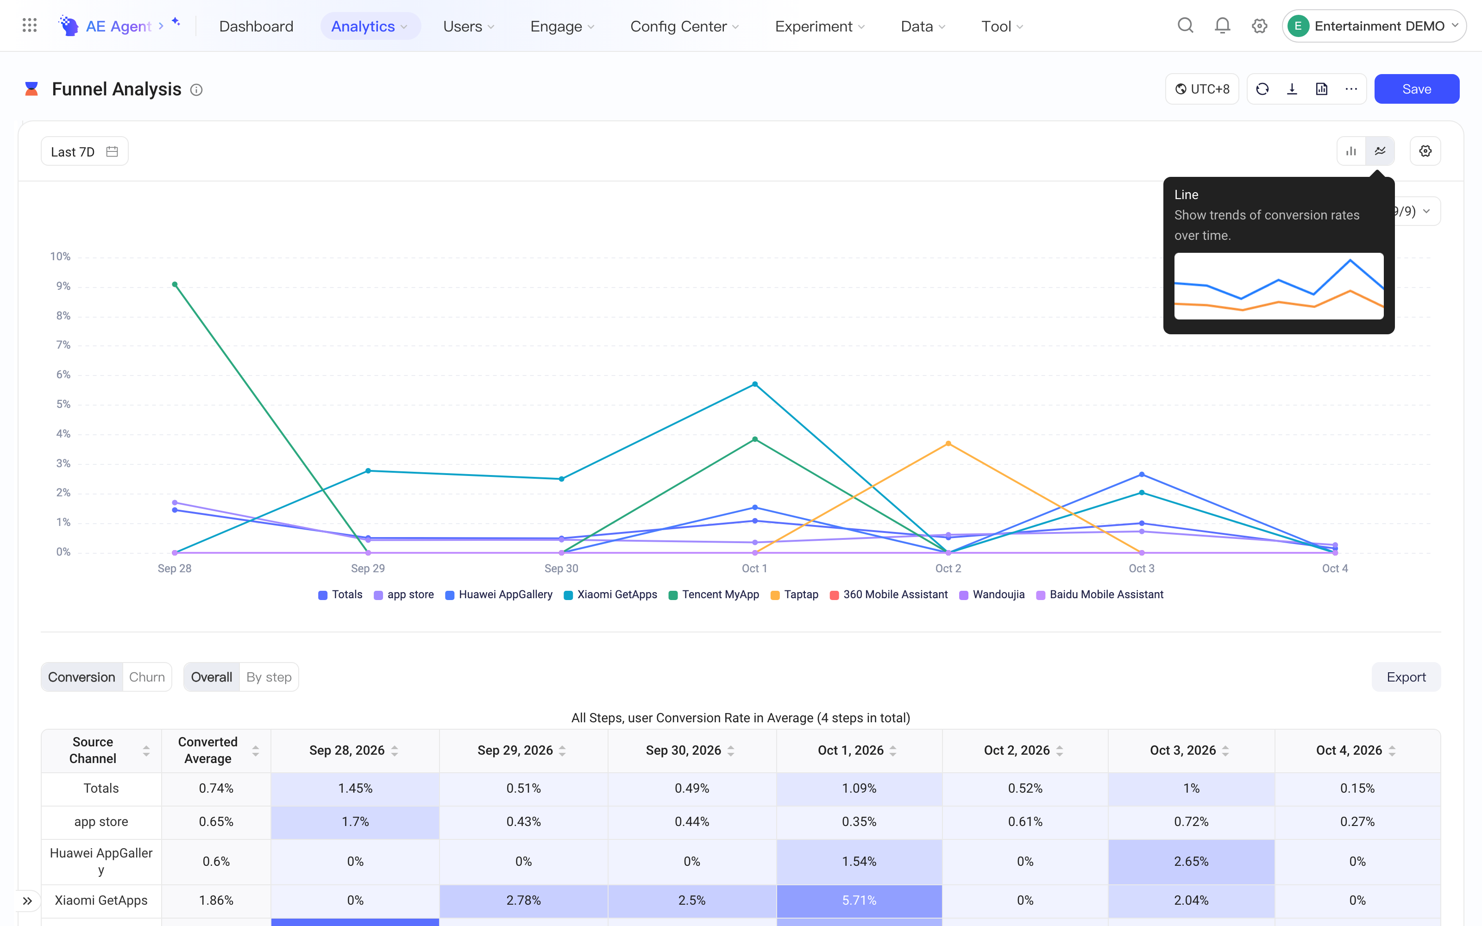This screenshot has height=926, width=1482.
Task: Click the AE Agent sparkle icon
Action: [x=176, y=22]
